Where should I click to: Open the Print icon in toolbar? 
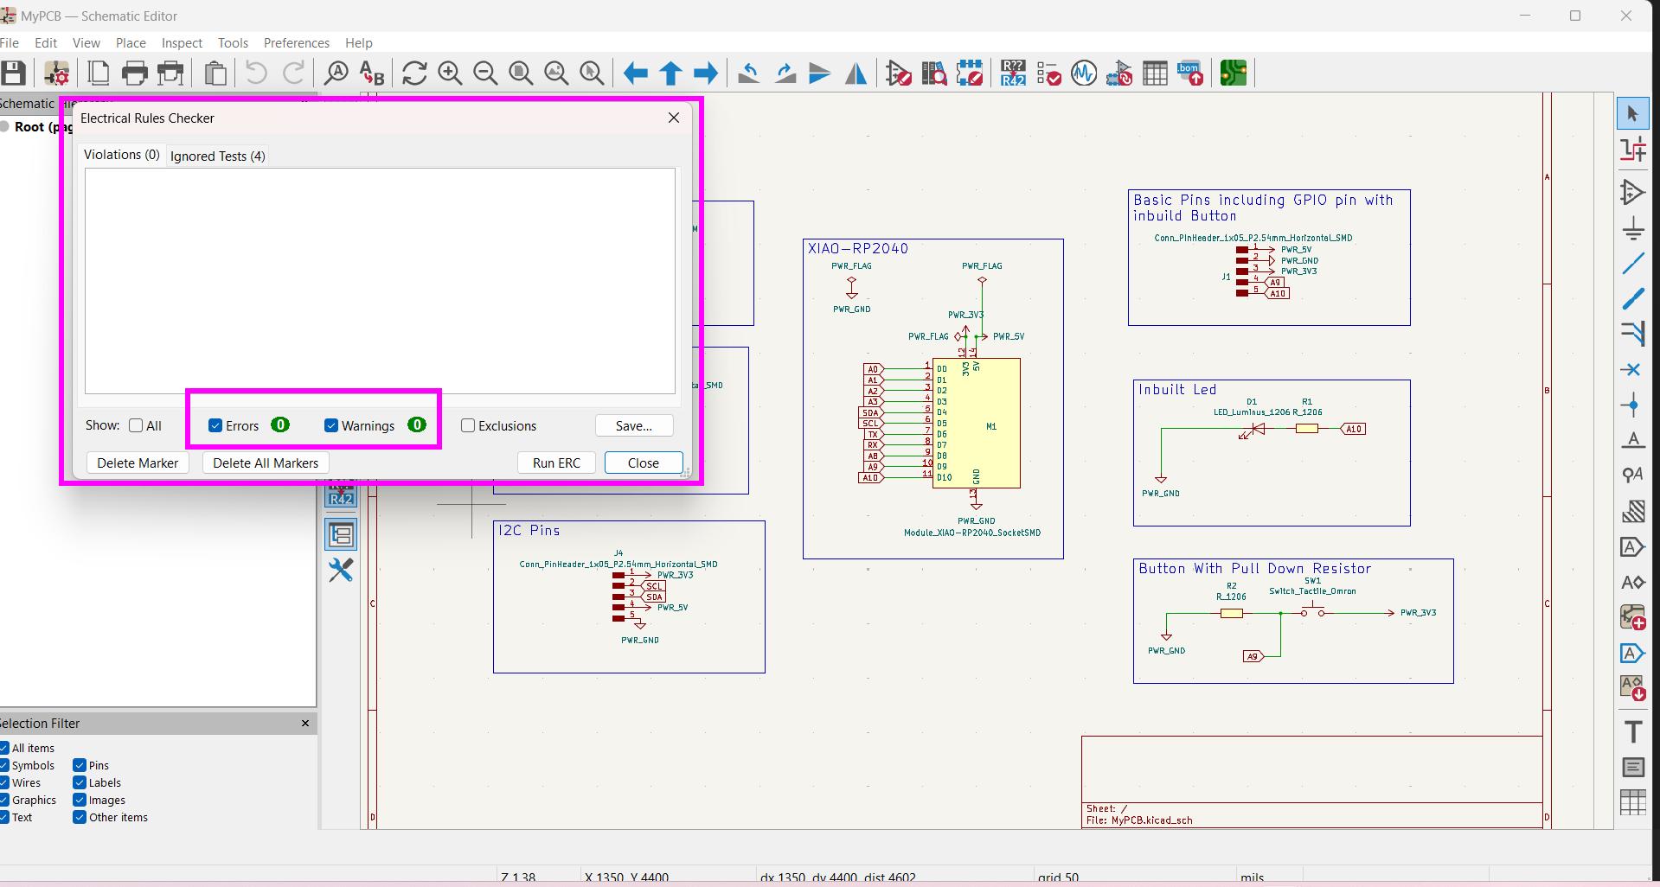pyautogui.click(x=134, y=73)
